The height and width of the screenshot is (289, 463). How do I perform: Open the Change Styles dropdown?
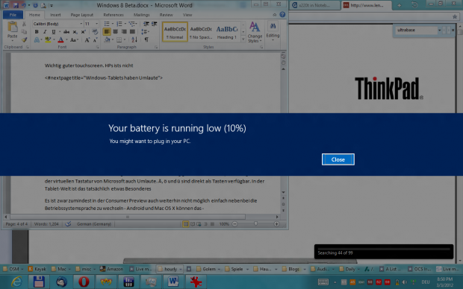pos(255,33)
